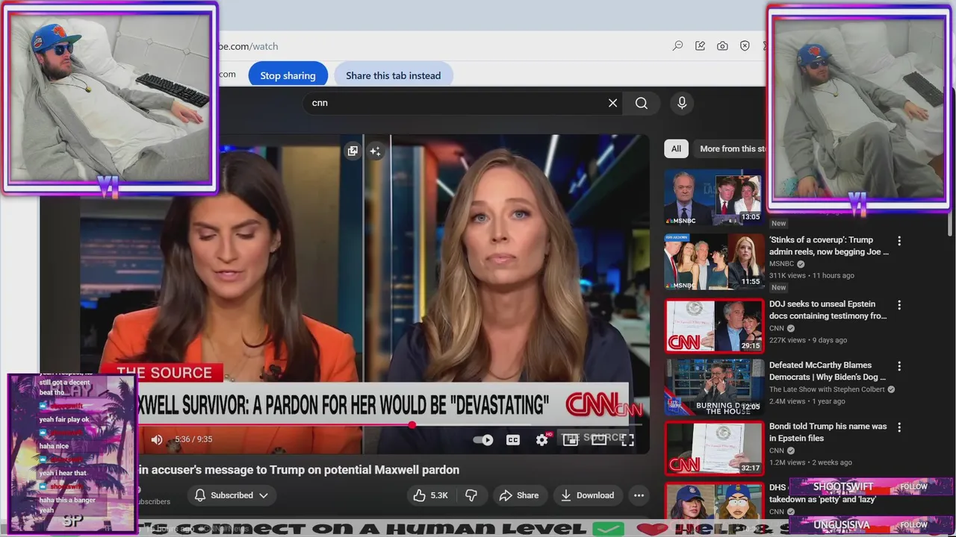Open the Late Show 'Burning Down the House' thumbnail

tap(714, 387)
